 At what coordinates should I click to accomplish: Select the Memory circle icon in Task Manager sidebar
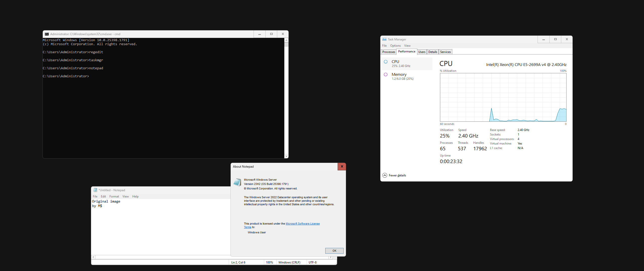tap(386, 75)
